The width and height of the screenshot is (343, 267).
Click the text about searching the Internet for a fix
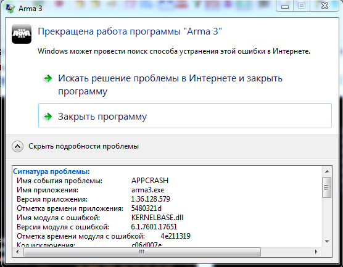pyautogui.click(x=174, y=51)
